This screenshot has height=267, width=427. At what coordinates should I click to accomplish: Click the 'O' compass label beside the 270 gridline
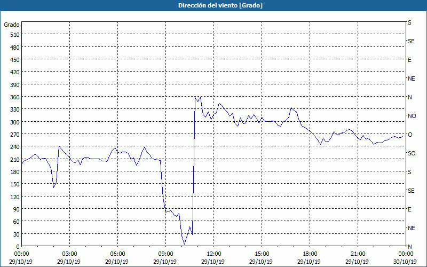click(410, 135)
